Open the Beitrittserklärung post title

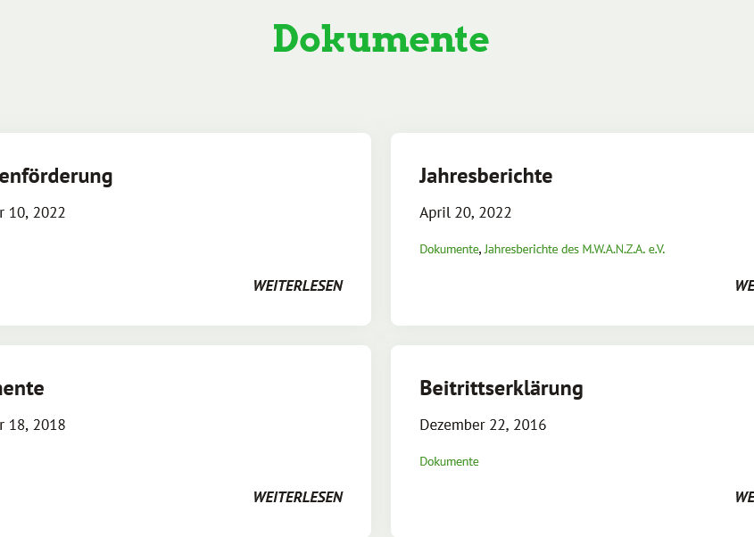coord(501,388)
